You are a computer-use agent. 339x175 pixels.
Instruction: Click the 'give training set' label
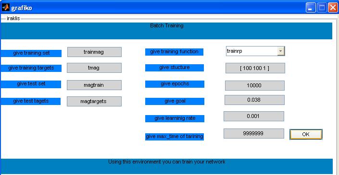point(31,53)
